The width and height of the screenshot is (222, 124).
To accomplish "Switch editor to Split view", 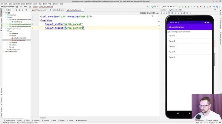I will pyautogui.click(x=149, y=13).
